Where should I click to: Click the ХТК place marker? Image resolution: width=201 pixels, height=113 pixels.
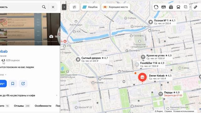click(64, 46)
